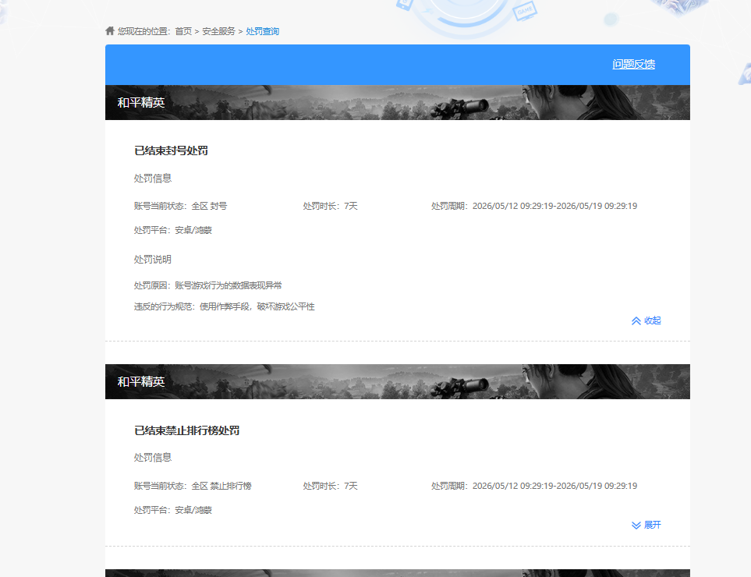Collapse the 封号处罚 record with 收起

pyautogui.click(x=646, y=320)
